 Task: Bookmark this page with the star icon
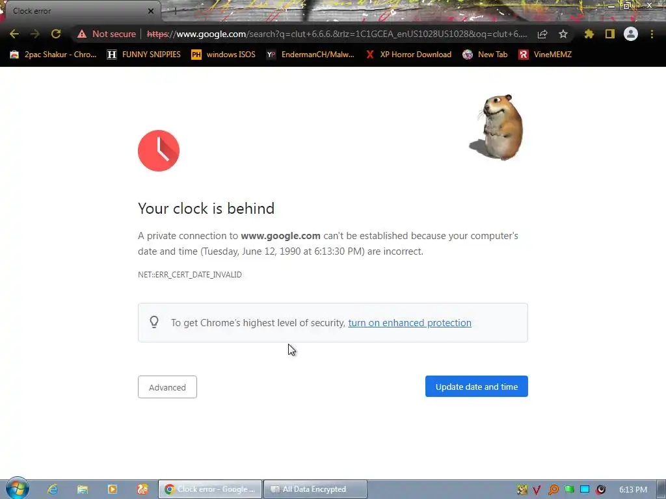tap(563, 34)
